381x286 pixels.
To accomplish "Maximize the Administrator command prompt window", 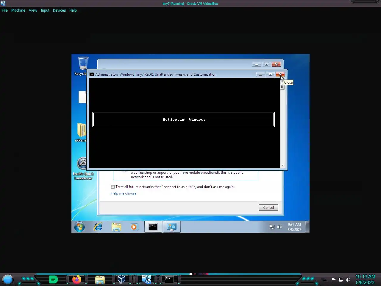I will tap(270, 74).
